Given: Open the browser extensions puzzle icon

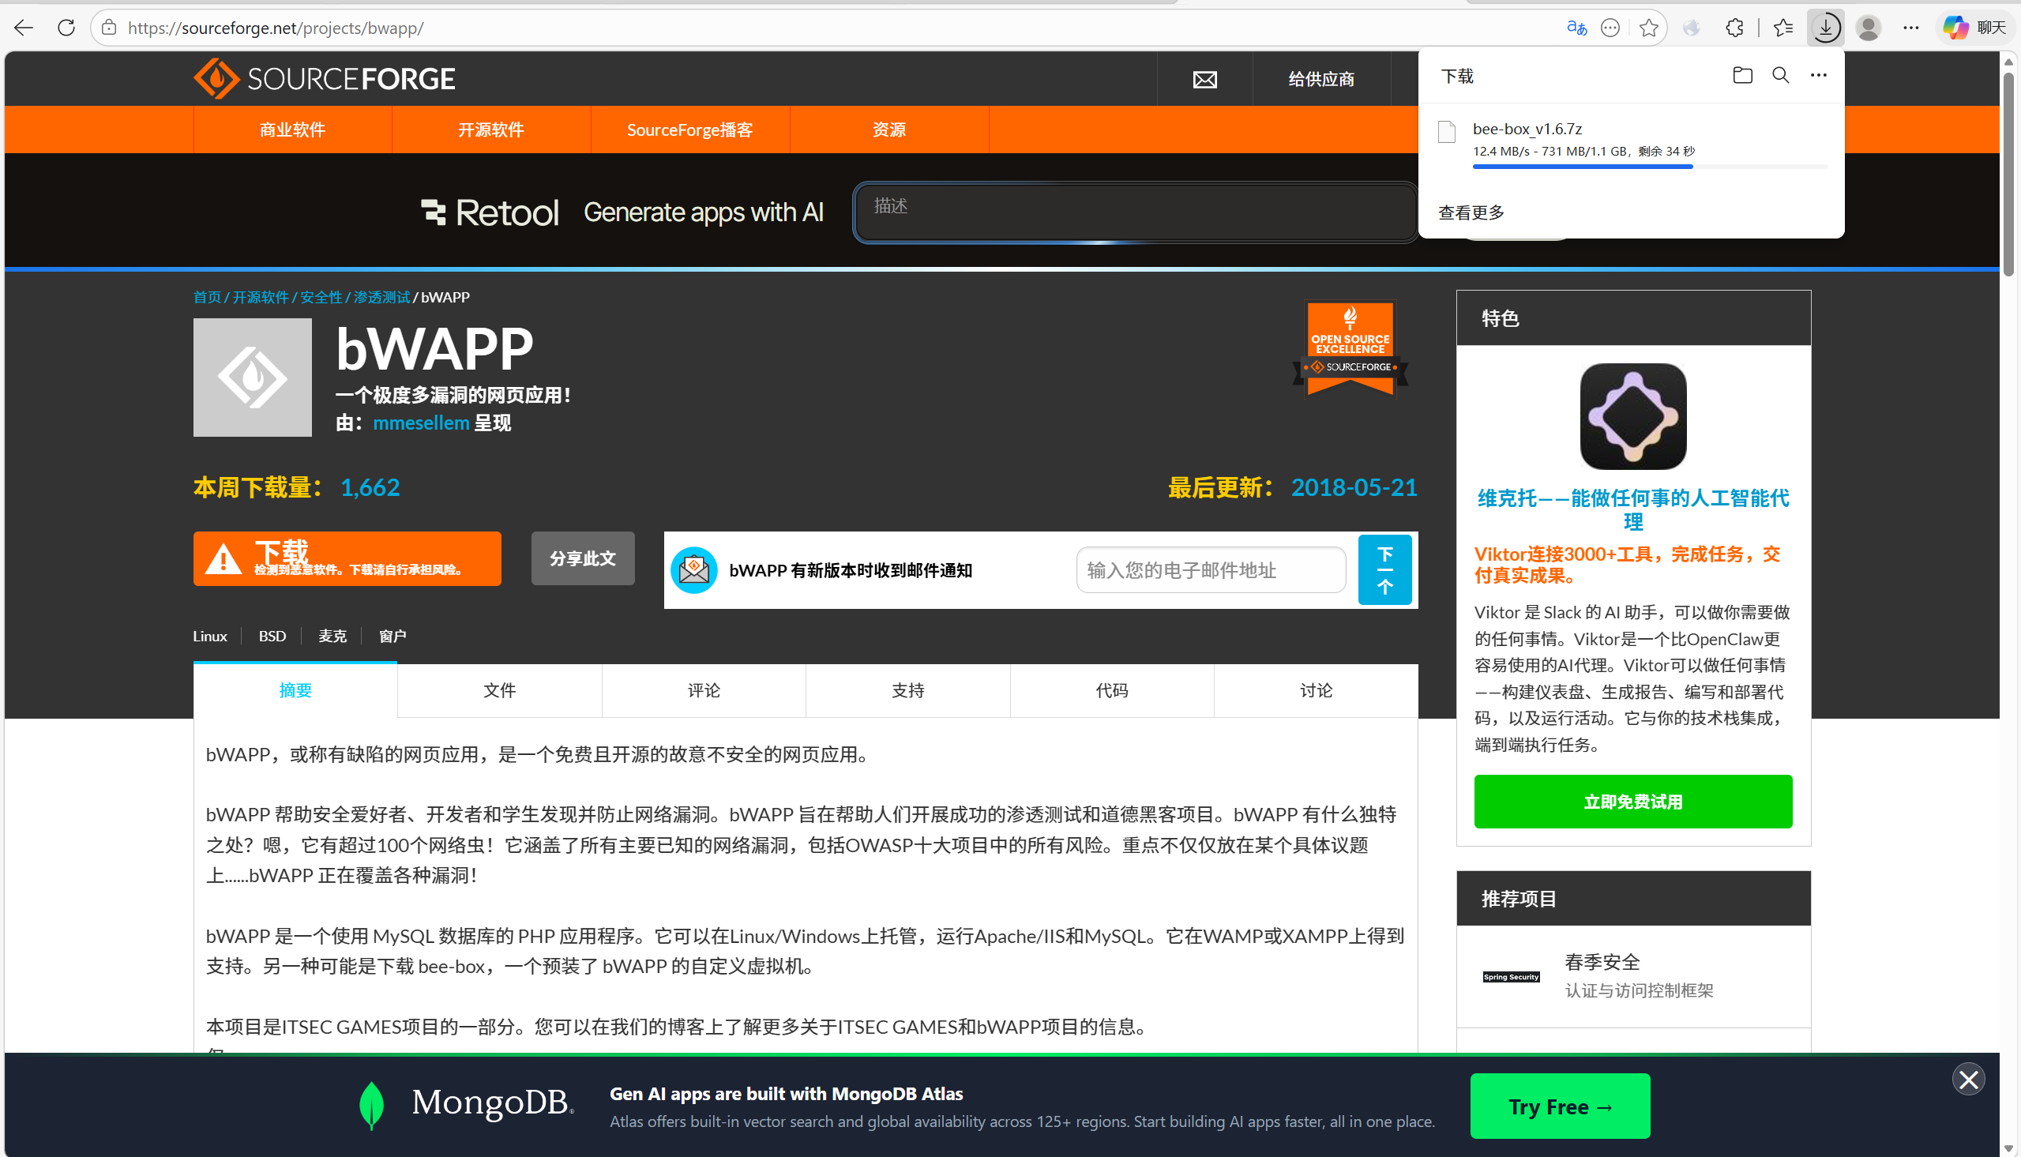Looking at the screenshot, I should pos(1734,28).
